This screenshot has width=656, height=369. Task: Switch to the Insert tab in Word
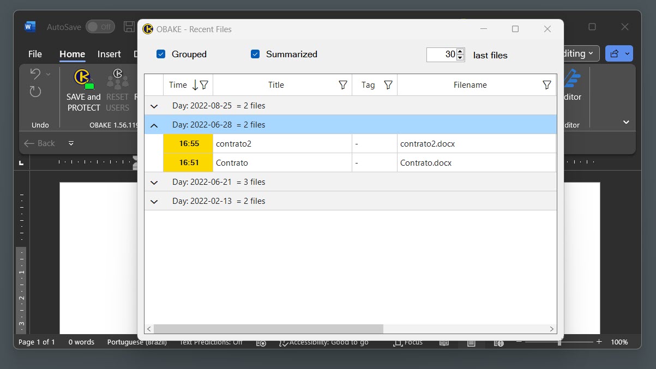click(x=109, y=54)
